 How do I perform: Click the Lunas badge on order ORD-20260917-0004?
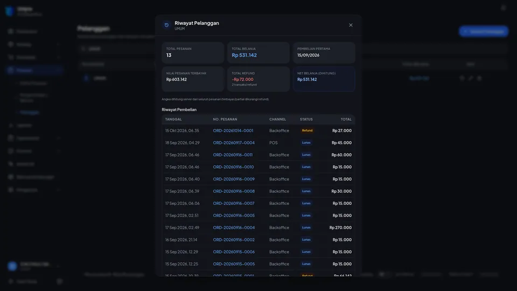pos(306,143)
